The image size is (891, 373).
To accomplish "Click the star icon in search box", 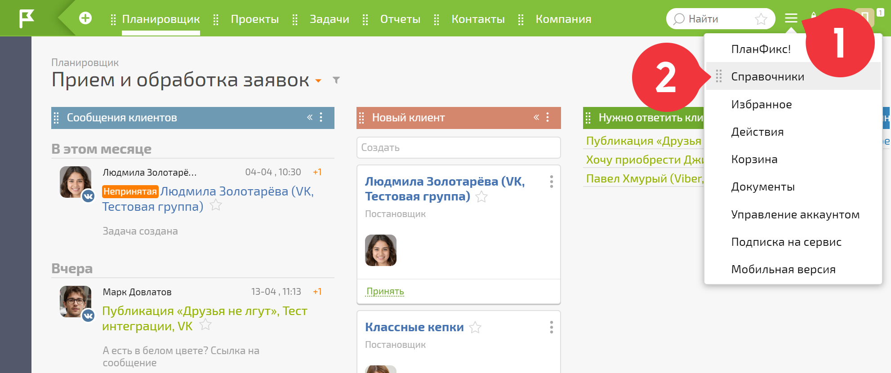I will pos(761,19).
